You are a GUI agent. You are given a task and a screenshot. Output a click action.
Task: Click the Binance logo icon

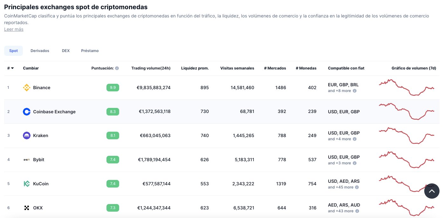pyautogui.click(x=27, y=88)
